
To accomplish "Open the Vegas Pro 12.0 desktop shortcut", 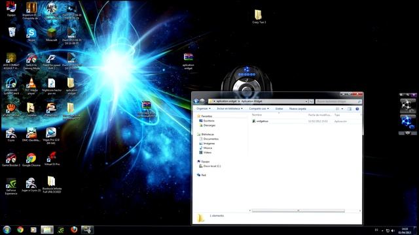I will [x=51, y=136].
